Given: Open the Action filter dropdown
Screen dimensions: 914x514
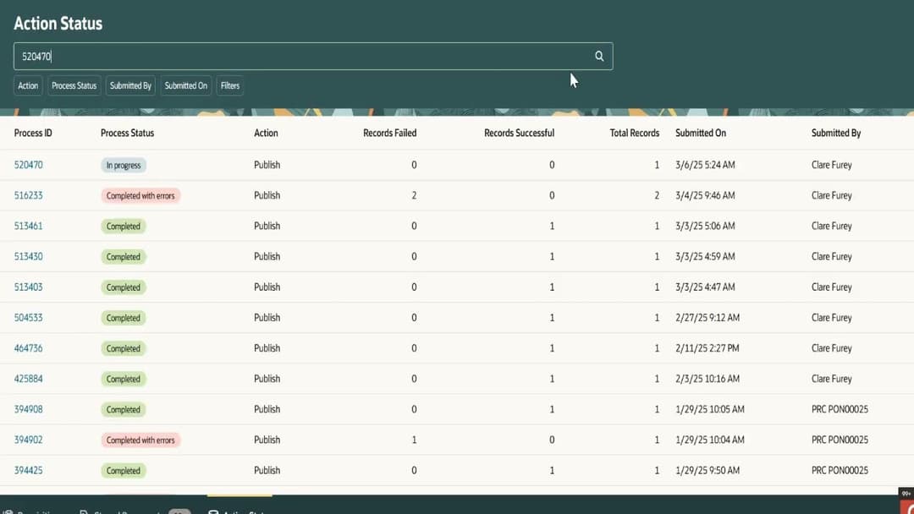Looking at the screenshot, I should [27, 85].
